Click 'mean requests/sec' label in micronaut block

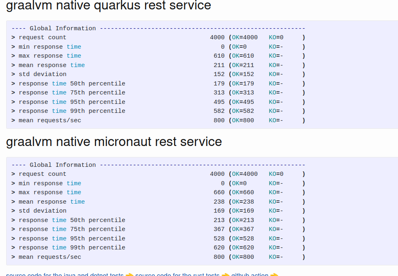pyautogui.click(x=50, y=257)
